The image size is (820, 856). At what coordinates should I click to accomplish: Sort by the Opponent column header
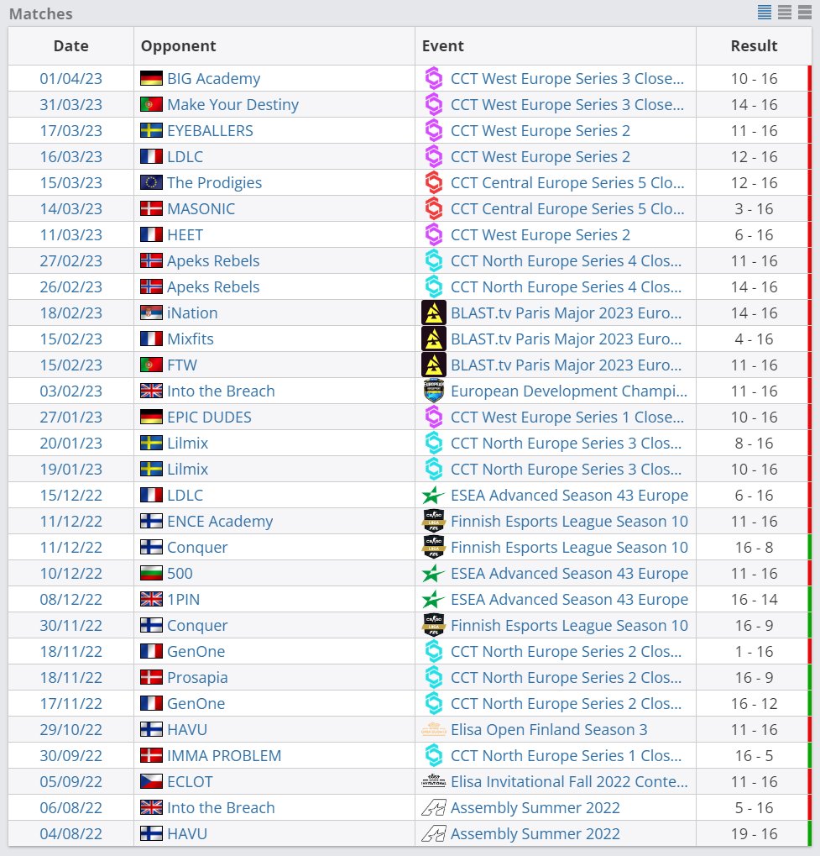(179, 46)
